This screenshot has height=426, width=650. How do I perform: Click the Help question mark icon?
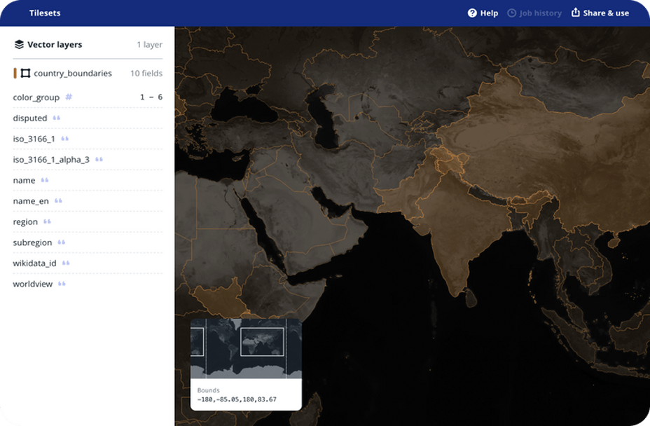click(x=472, y=13)
